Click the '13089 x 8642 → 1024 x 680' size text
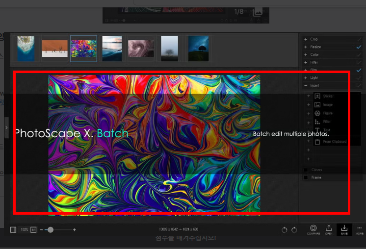 click(x=179, y=229)
